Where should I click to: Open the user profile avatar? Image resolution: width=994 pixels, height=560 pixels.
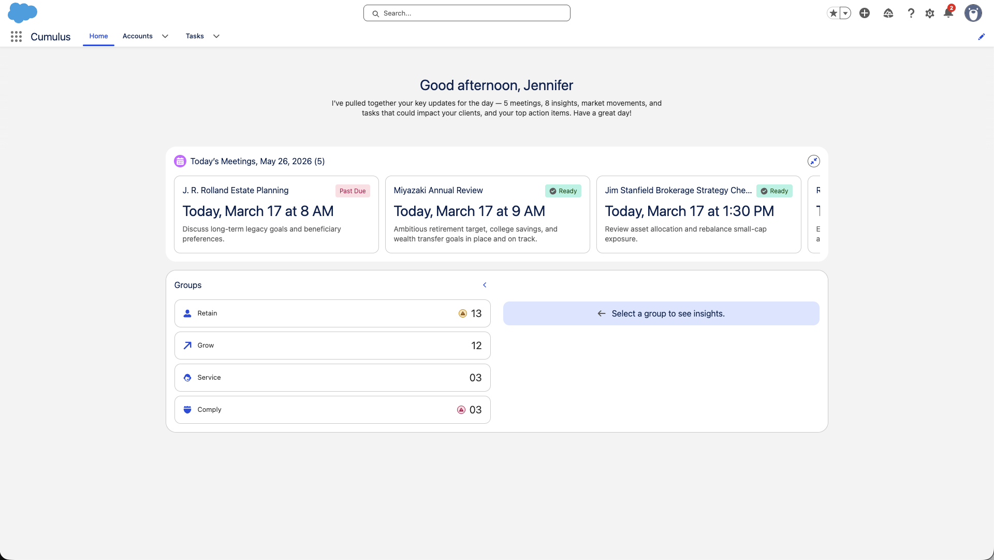point(973,13)
